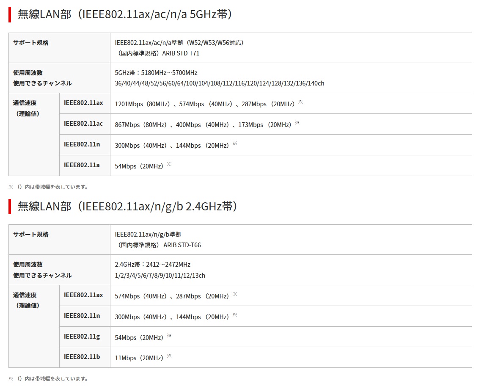Click the ※ mark in 5GHz IEEE802.11n row
The width and height of the screenshot is (484, 389).
point(235,143)
